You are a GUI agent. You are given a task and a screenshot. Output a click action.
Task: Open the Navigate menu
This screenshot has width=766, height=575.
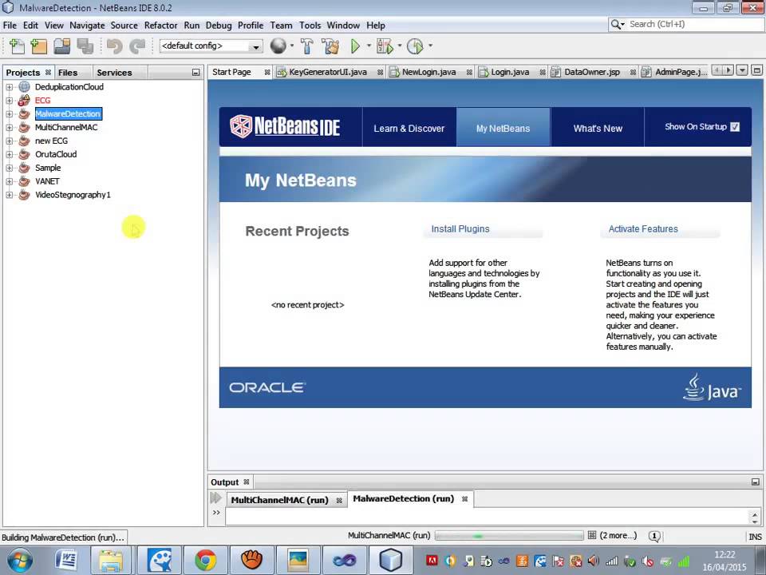click(87, 26)
